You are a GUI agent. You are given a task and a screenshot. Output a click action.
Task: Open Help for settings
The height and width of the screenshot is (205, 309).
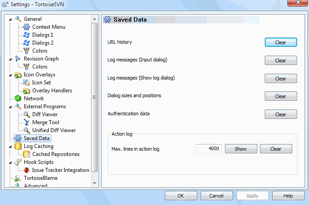[288, 196]
